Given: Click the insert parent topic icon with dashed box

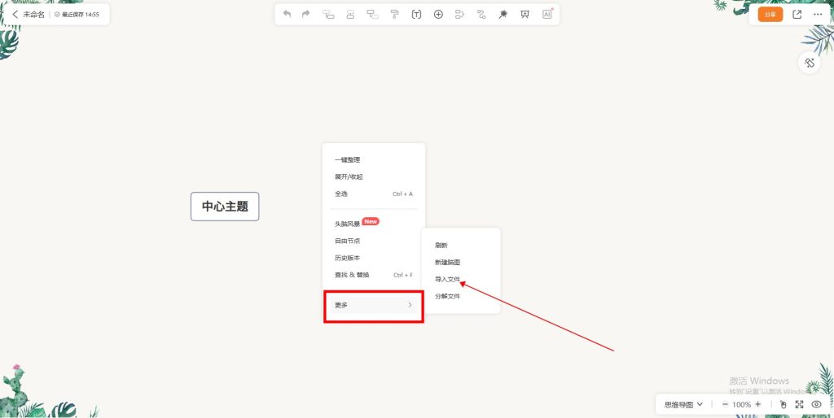Looking at the screenshot, I should click(372, 15).
